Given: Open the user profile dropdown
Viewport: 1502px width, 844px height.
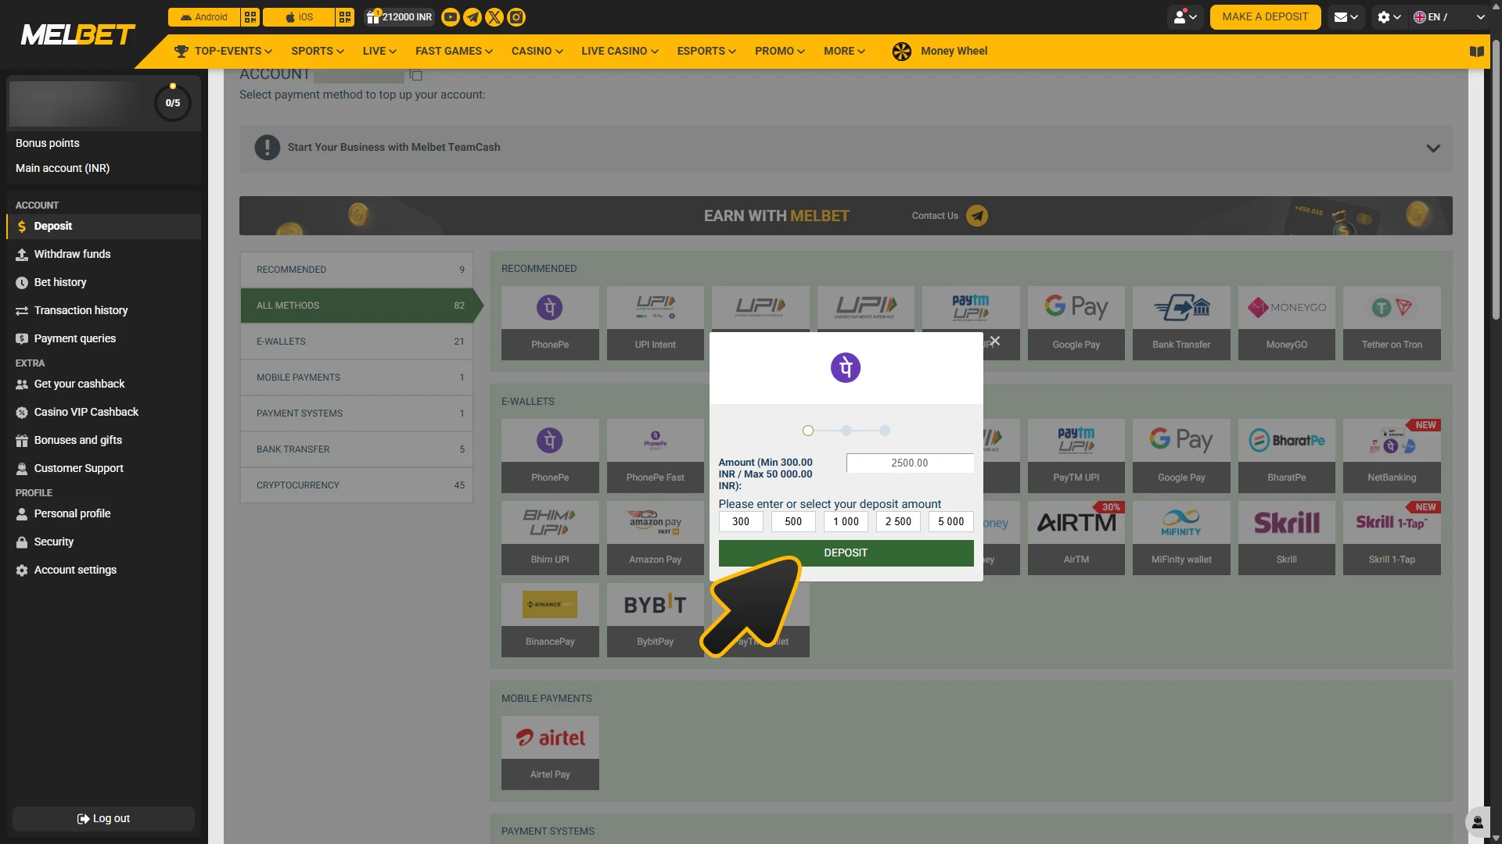Looking at the screenshot, I should pos(1185,17).
